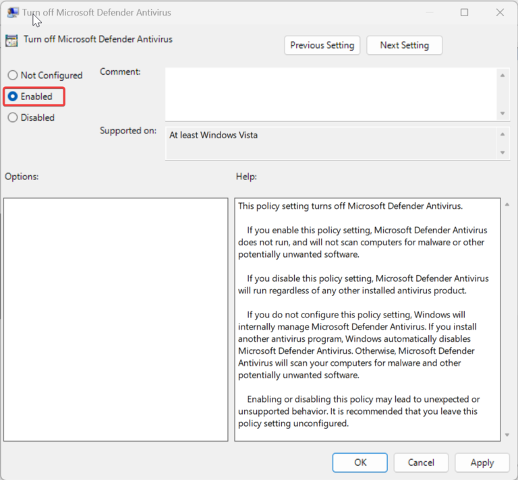Image resolution: width=518 pixels, height=480 pixels.
Task: Click the Help pane scroll up arrow
Action: point(507,205)
